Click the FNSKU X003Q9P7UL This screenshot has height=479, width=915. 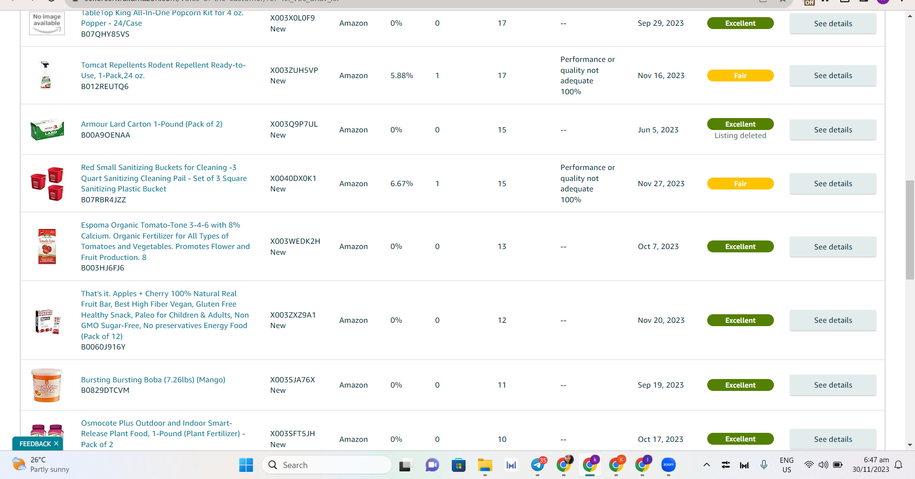294,124
